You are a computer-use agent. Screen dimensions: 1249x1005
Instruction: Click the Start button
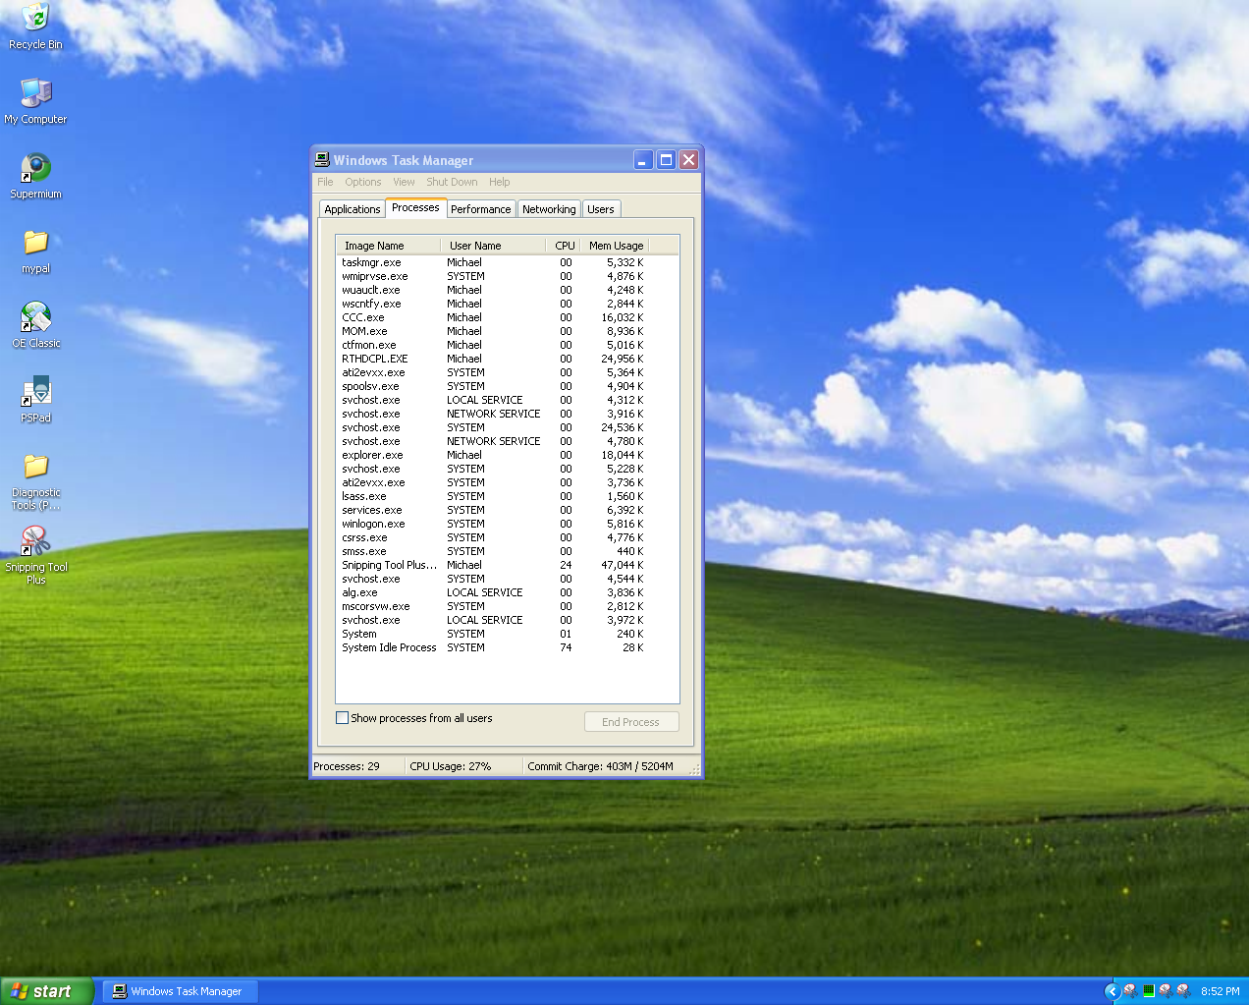coord(46,991)
